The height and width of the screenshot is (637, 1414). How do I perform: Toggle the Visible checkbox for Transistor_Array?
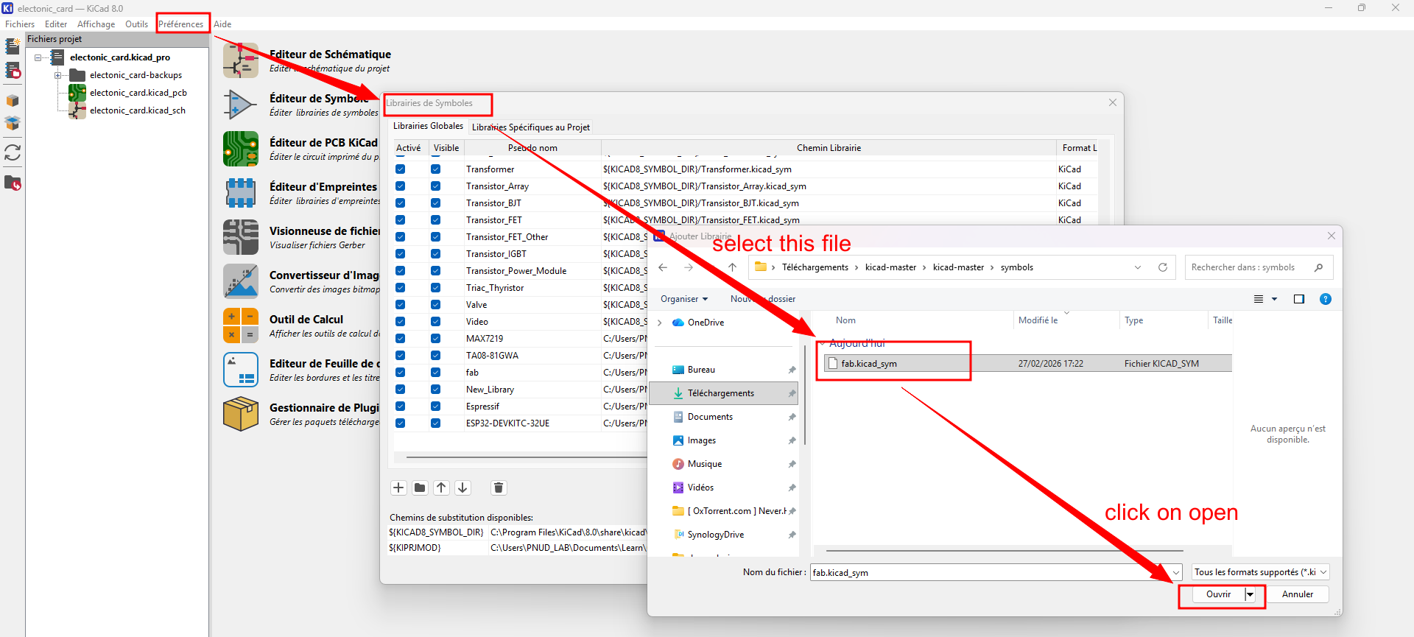435,186
